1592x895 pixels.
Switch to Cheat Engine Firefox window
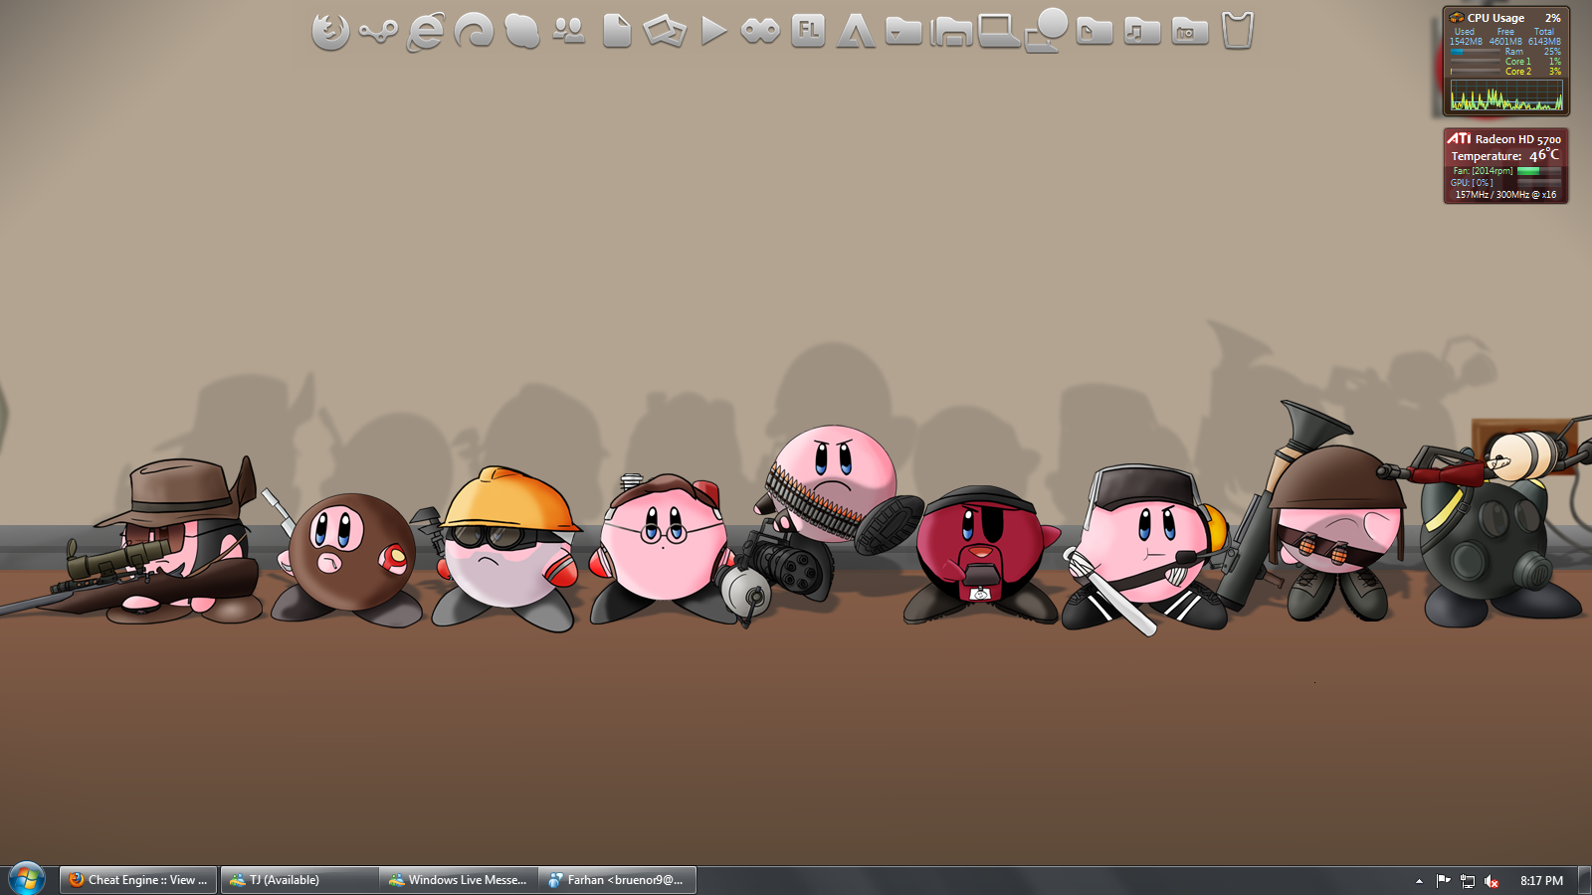pyautogui.click(x=138, y=880)
